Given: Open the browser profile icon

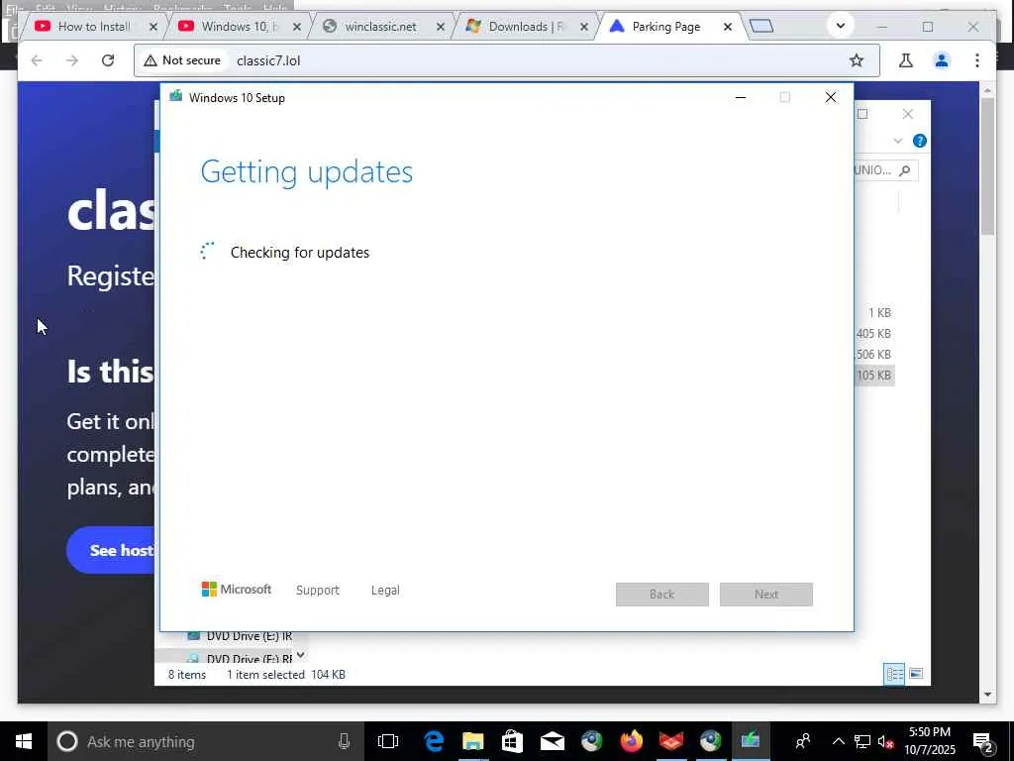Looking at the screenshot, I should (x=942, y=60).
